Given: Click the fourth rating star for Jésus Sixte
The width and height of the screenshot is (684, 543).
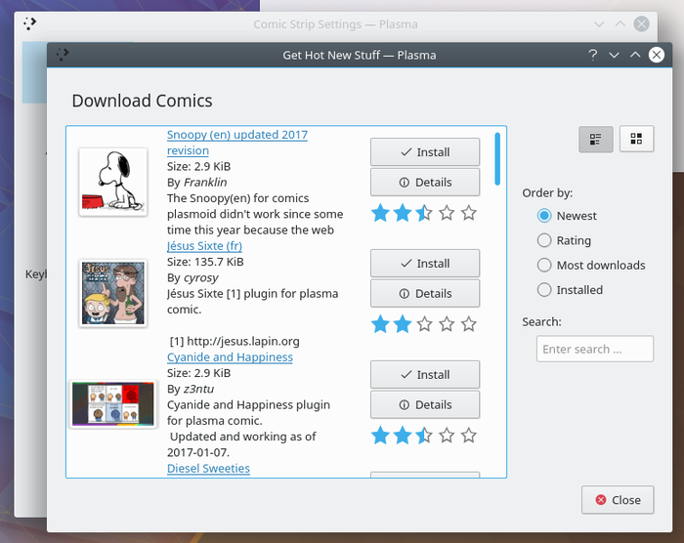Looking at the screenshot, I should 447,323.
